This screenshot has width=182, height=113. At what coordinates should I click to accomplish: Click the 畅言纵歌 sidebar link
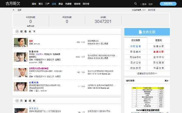pyautogui.click(x=159, y=46)
